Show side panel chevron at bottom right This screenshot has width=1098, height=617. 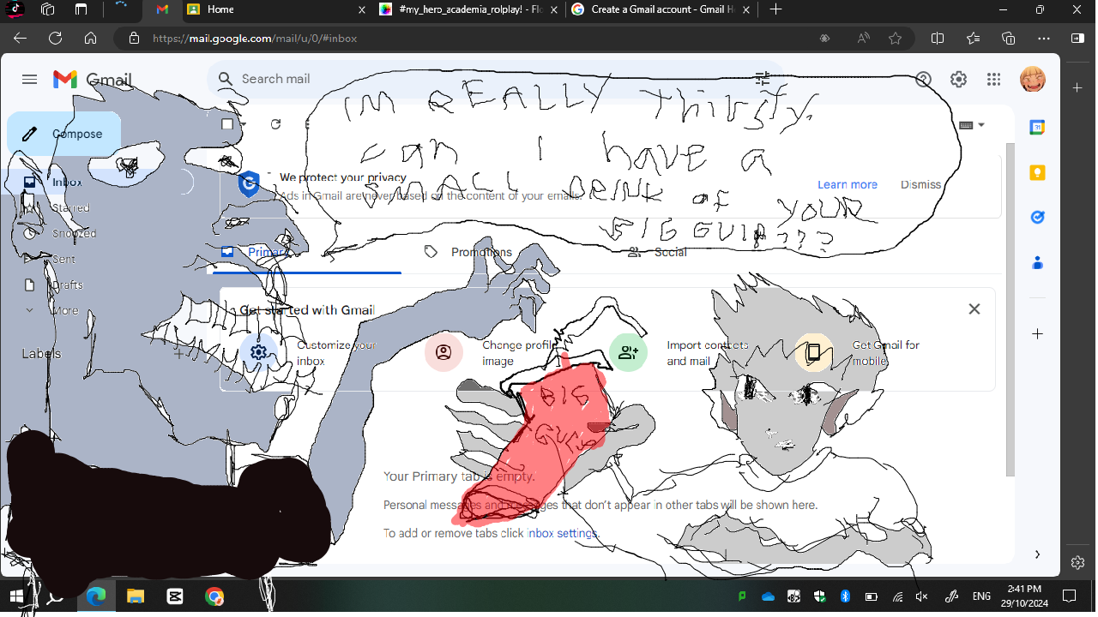(1037, 554)
